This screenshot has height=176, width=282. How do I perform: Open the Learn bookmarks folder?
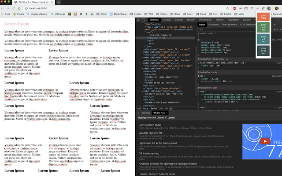(x=188, y=14)
